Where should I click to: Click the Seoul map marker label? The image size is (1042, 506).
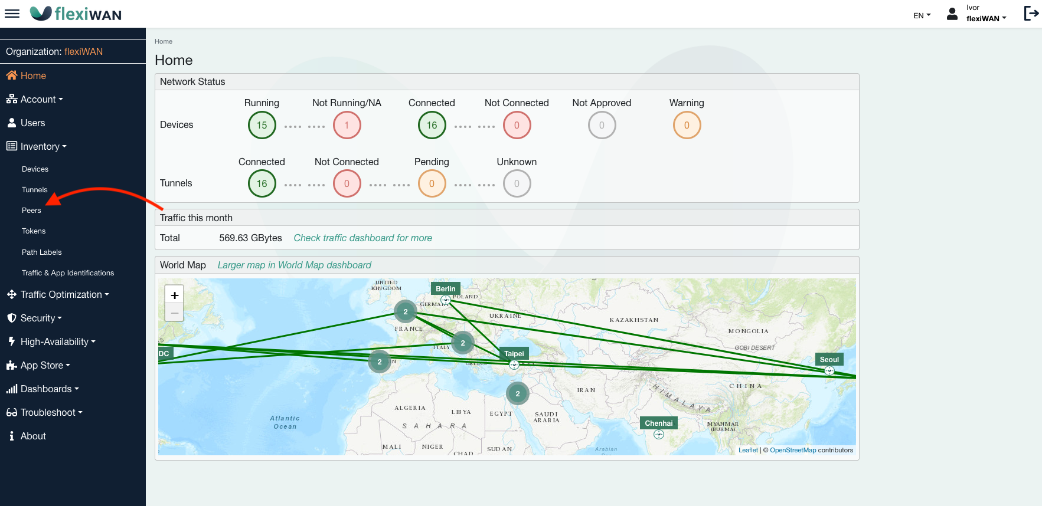pos(829,360)
